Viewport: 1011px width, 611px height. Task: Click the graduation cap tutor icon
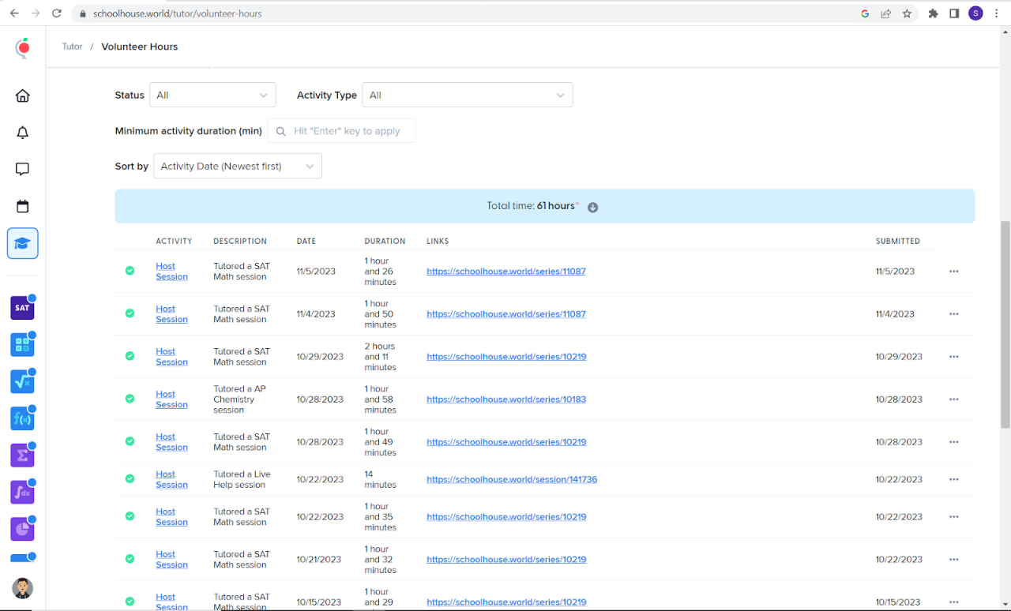tap(23, 243)
